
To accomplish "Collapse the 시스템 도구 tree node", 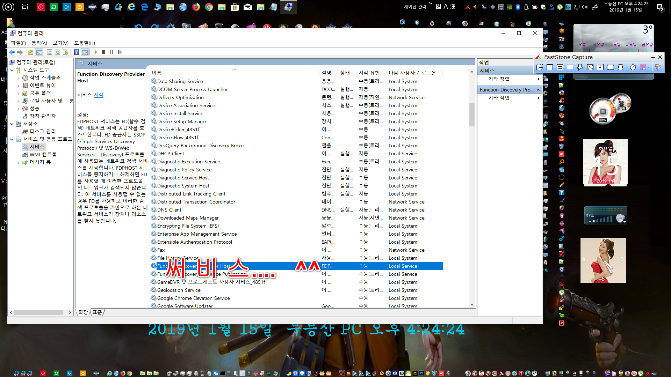I will click(12, 70).
